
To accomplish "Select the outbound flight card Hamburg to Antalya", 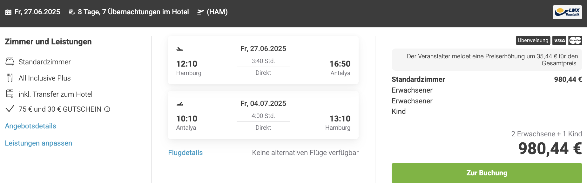I will point(263,60).
